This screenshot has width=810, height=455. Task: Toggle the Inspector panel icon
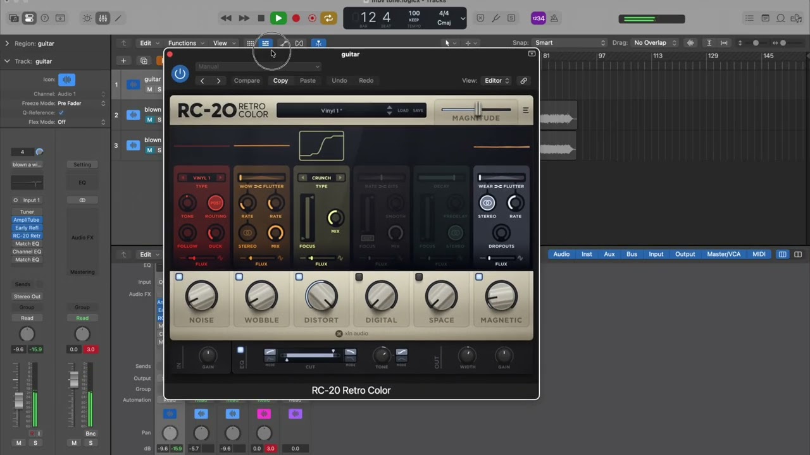point(29,18)
